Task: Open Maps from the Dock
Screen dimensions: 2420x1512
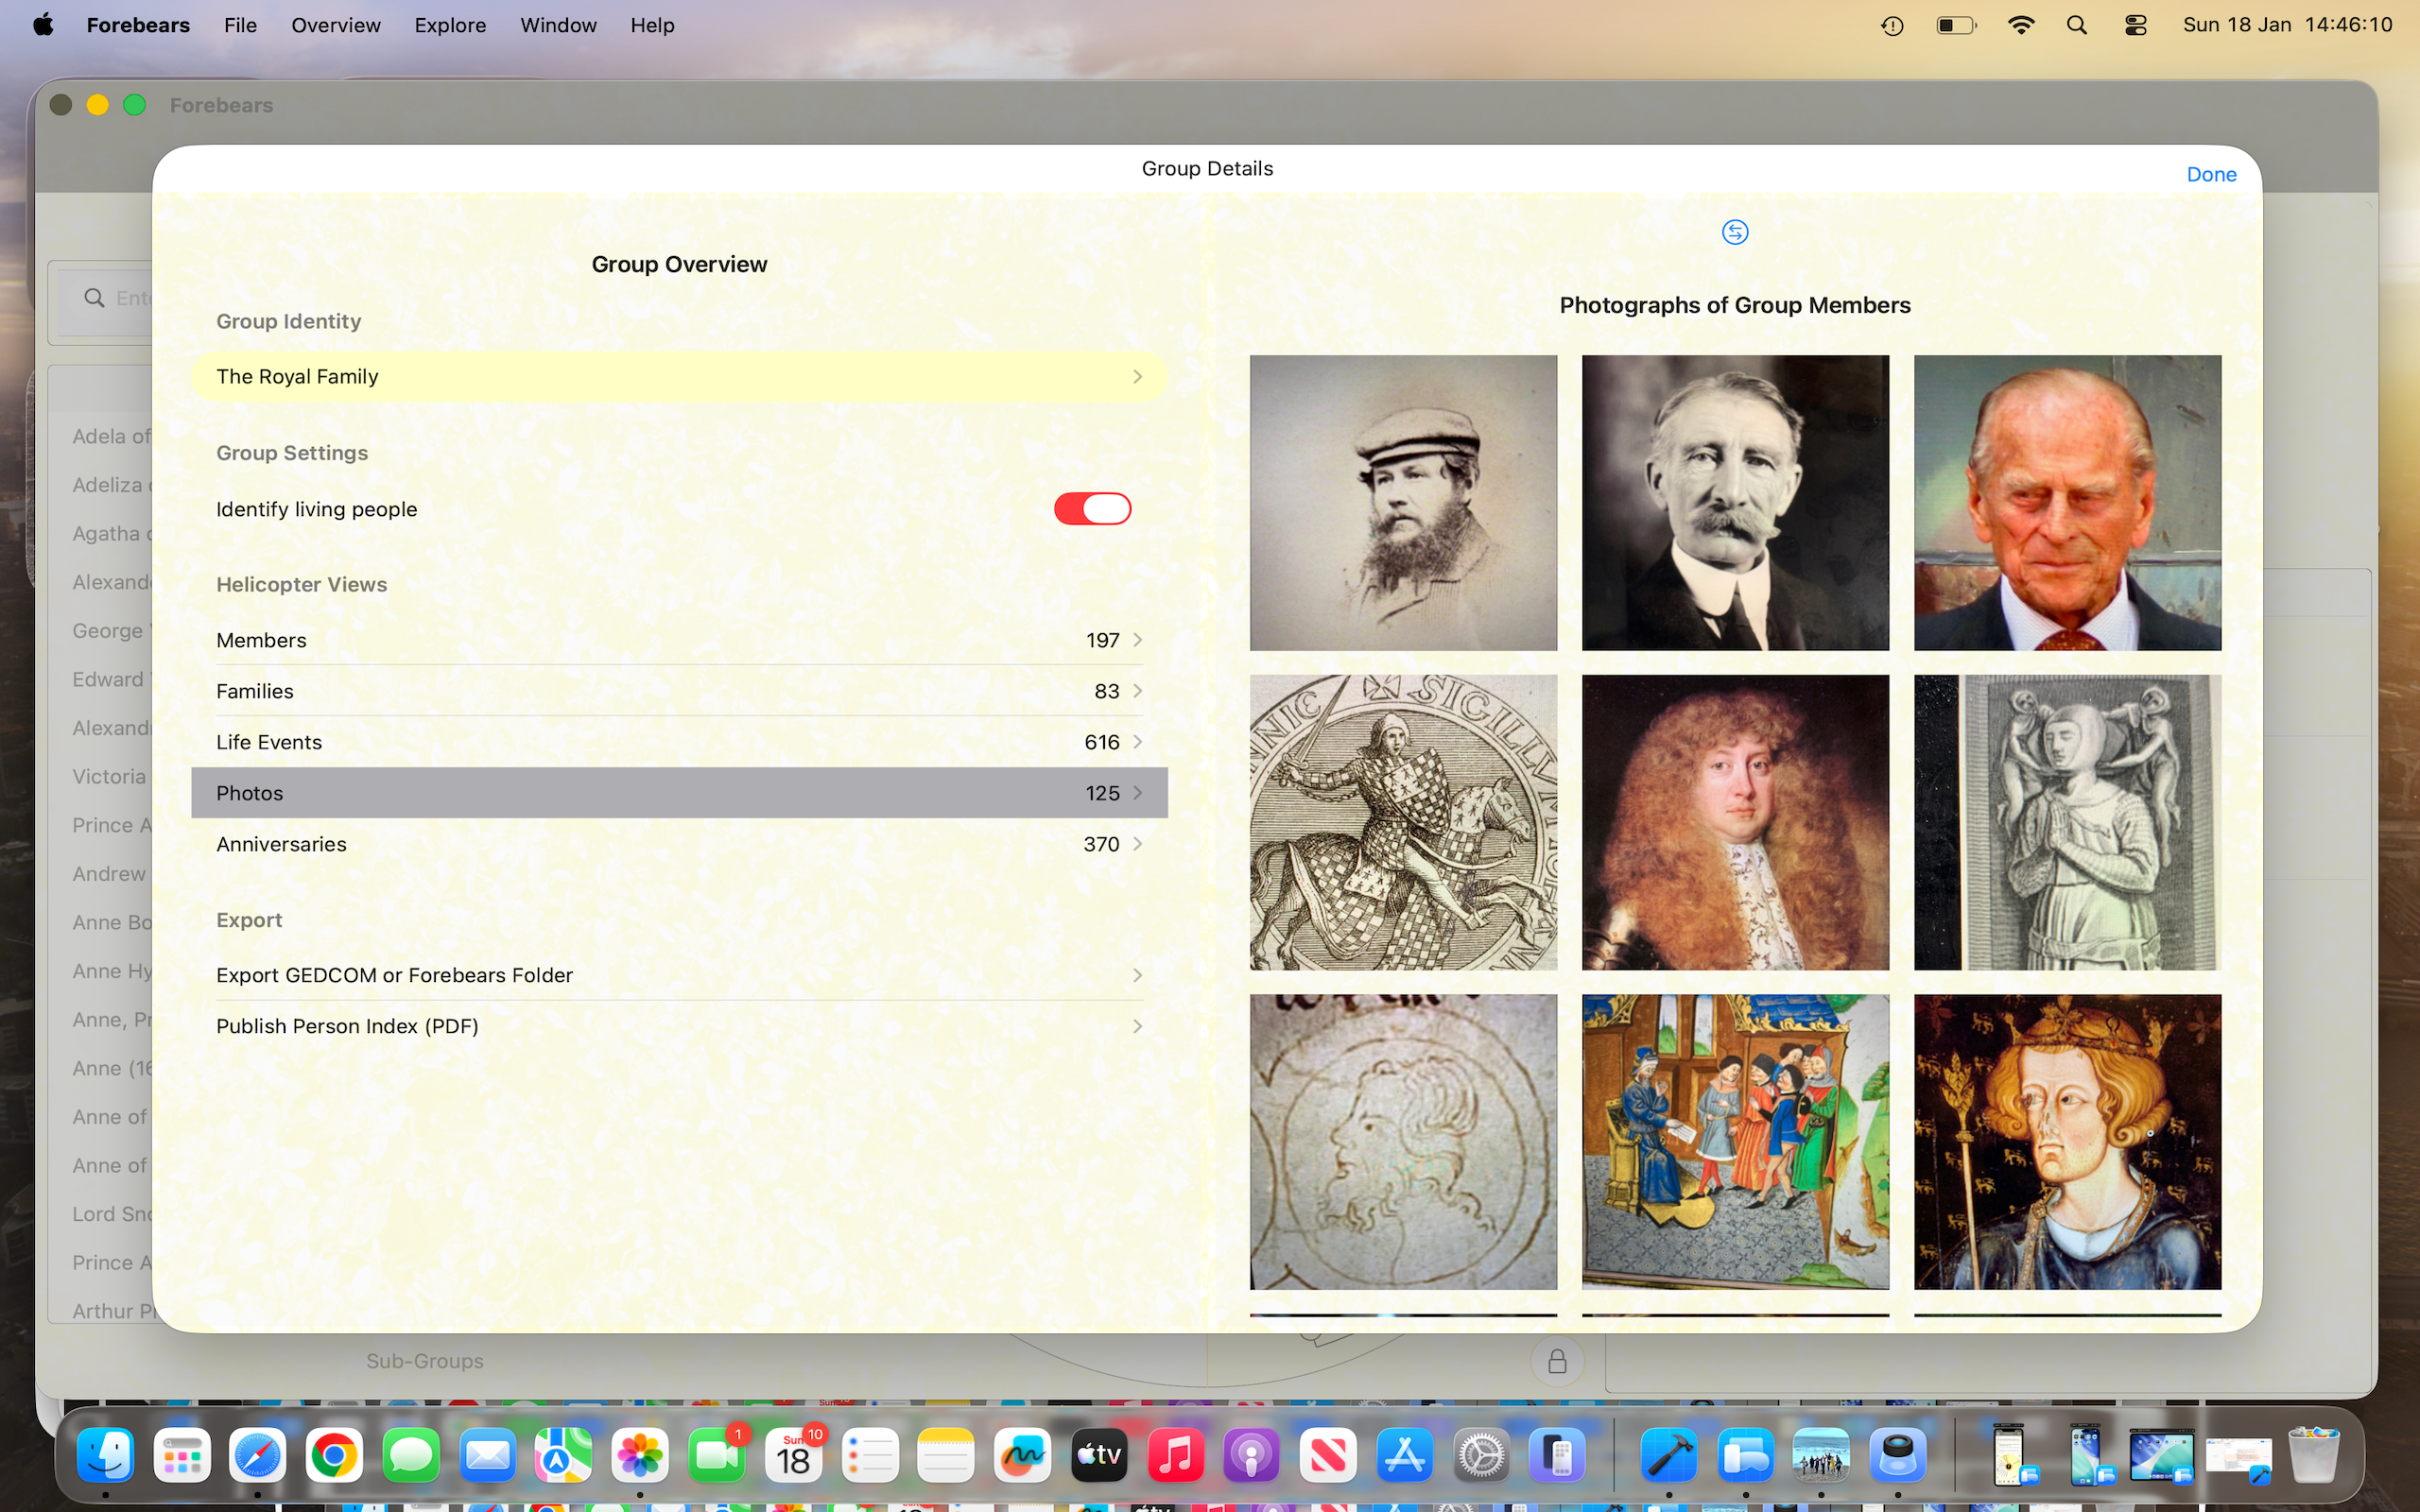Action: [x=563, y=1455]
